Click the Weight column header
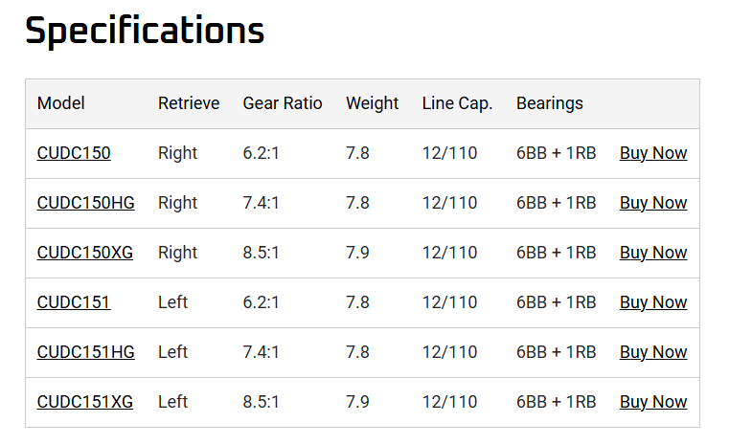 (x=372, y=103)
